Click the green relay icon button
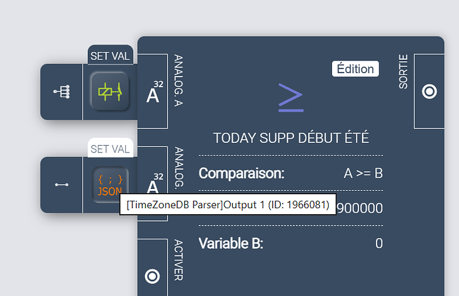This screenshot has width=459, height=296. click(110, 92)
